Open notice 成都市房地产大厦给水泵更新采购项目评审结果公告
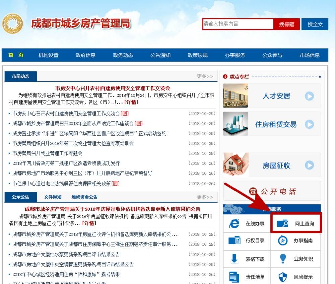 pos(66,254)
